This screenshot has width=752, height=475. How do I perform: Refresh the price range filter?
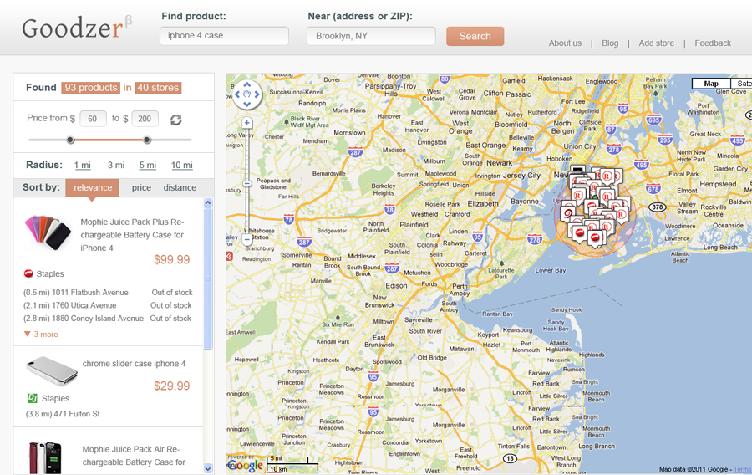click(176, 120)
